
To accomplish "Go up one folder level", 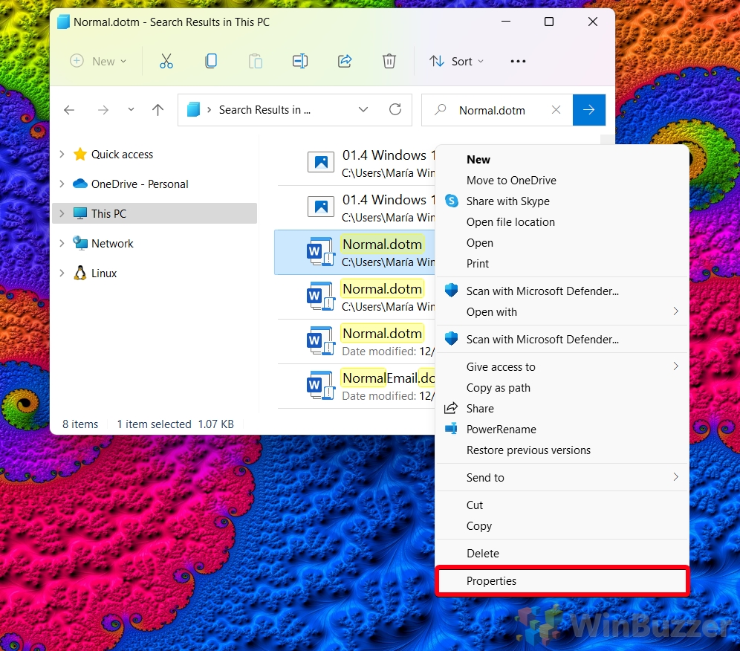I will [x=158, y=110].
